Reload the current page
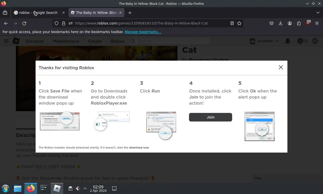Viewport: 323px width, 194px height. click(24, 23)
